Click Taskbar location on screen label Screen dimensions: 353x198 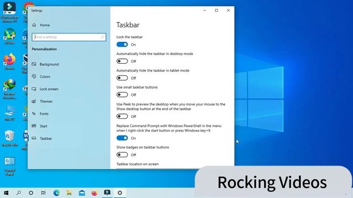pos(137,164)
